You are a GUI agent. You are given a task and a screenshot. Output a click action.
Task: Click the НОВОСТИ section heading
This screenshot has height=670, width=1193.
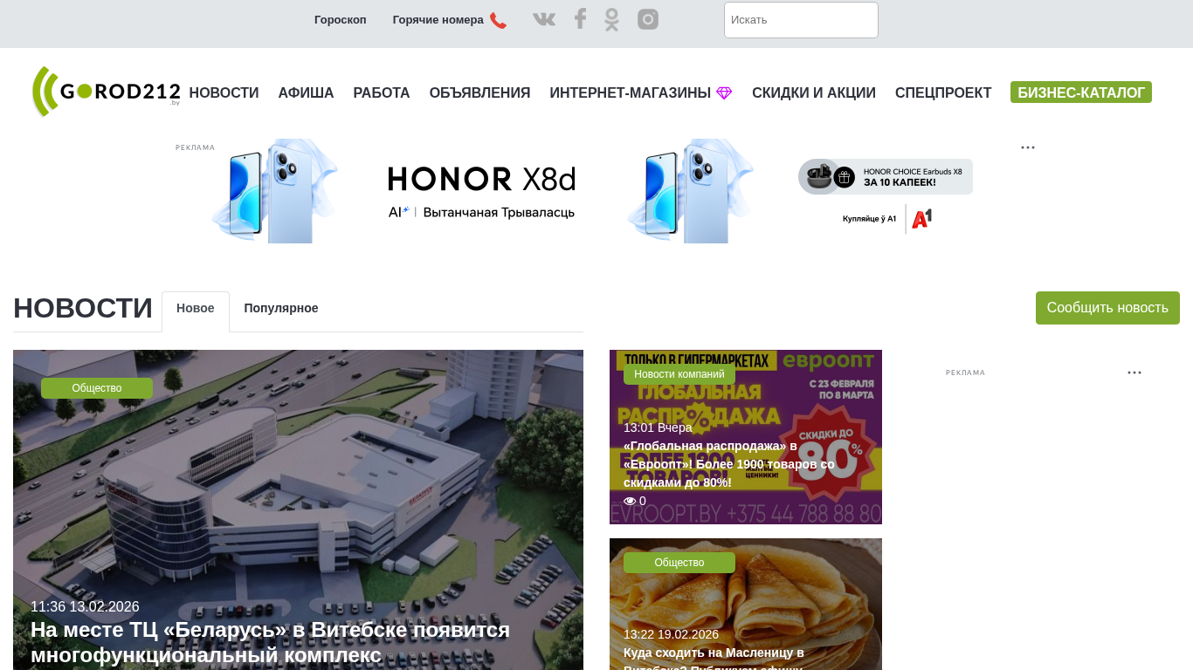[x=83, y=309]
